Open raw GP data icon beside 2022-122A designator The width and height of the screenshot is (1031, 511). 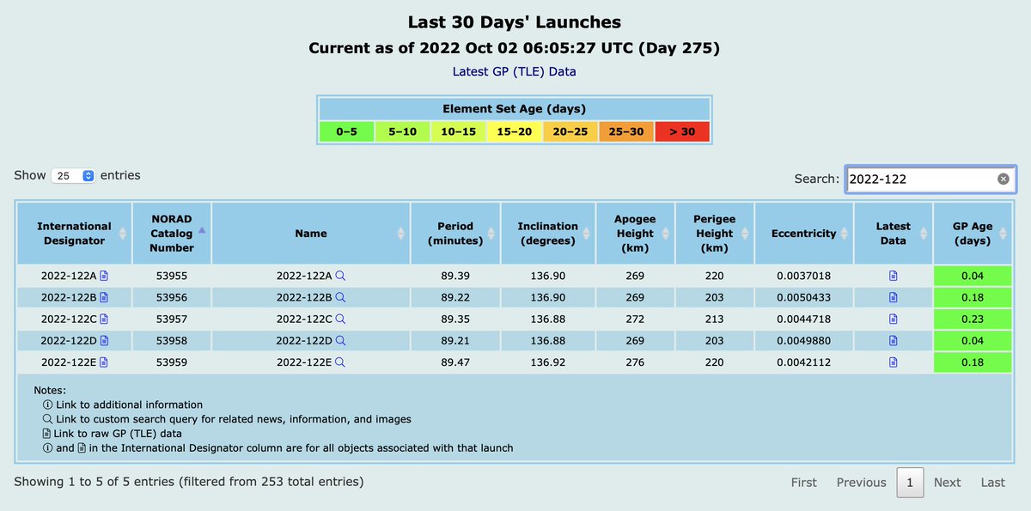click(106, 275)
